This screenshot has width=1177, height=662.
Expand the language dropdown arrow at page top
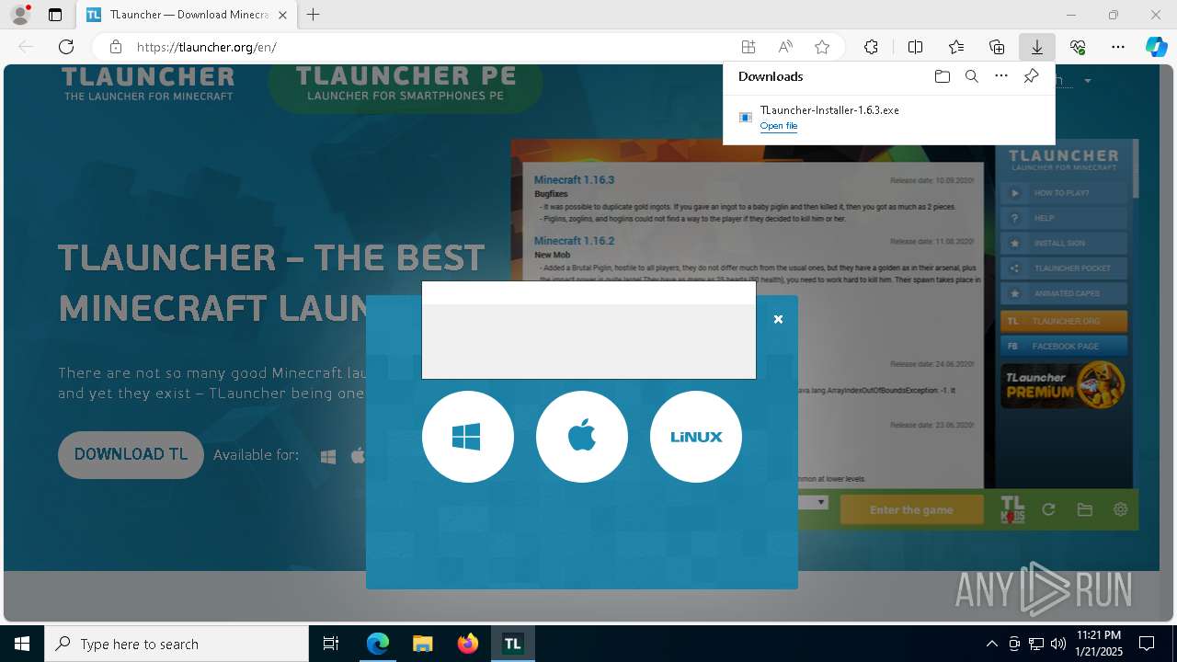point(1088,81)
